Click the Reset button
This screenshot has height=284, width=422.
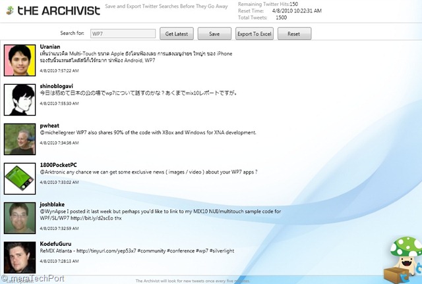(294, 34)
